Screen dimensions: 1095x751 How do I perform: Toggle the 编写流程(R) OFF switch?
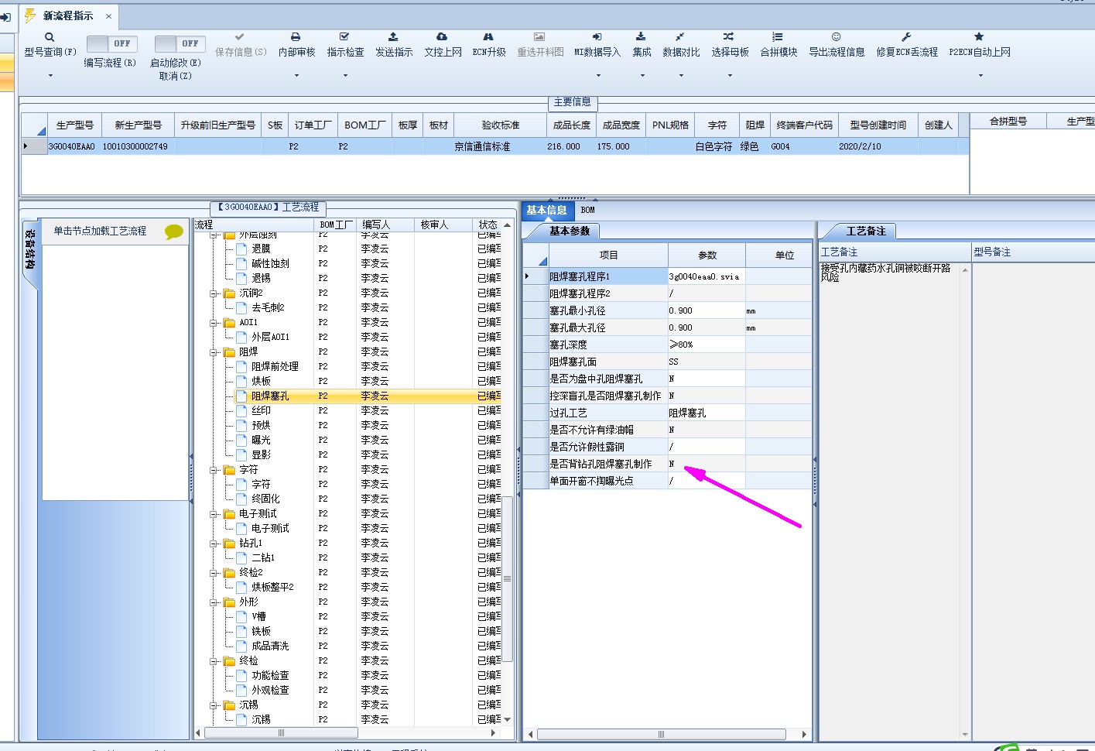coord(112,43)
